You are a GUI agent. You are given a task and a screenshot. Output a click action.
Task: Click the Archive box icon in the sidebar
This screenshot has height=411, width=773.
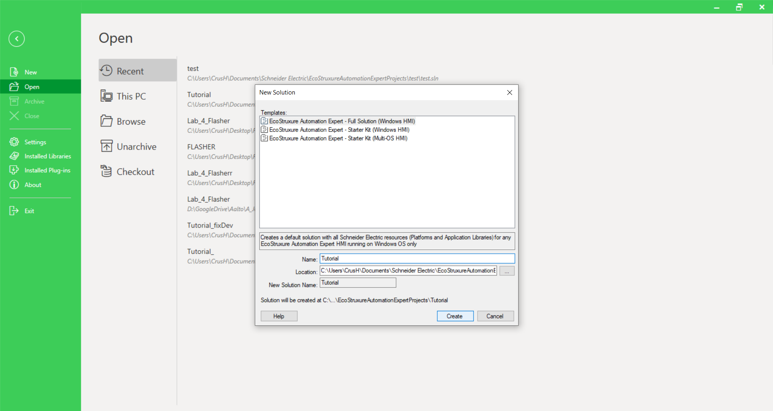click(x=14, y=101)
